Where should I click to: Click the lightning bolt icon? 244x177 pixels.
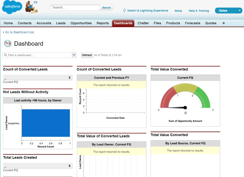click(124, 11)
